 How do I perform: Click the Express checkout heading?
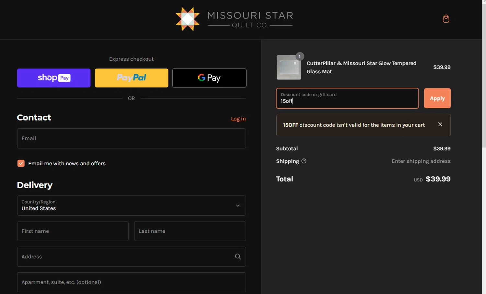point(131,59)
